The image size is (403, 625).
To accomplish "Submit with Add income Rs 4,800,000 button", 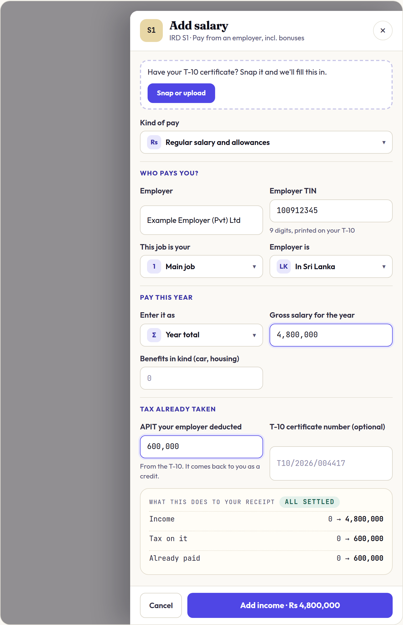I will pos(290,605).
